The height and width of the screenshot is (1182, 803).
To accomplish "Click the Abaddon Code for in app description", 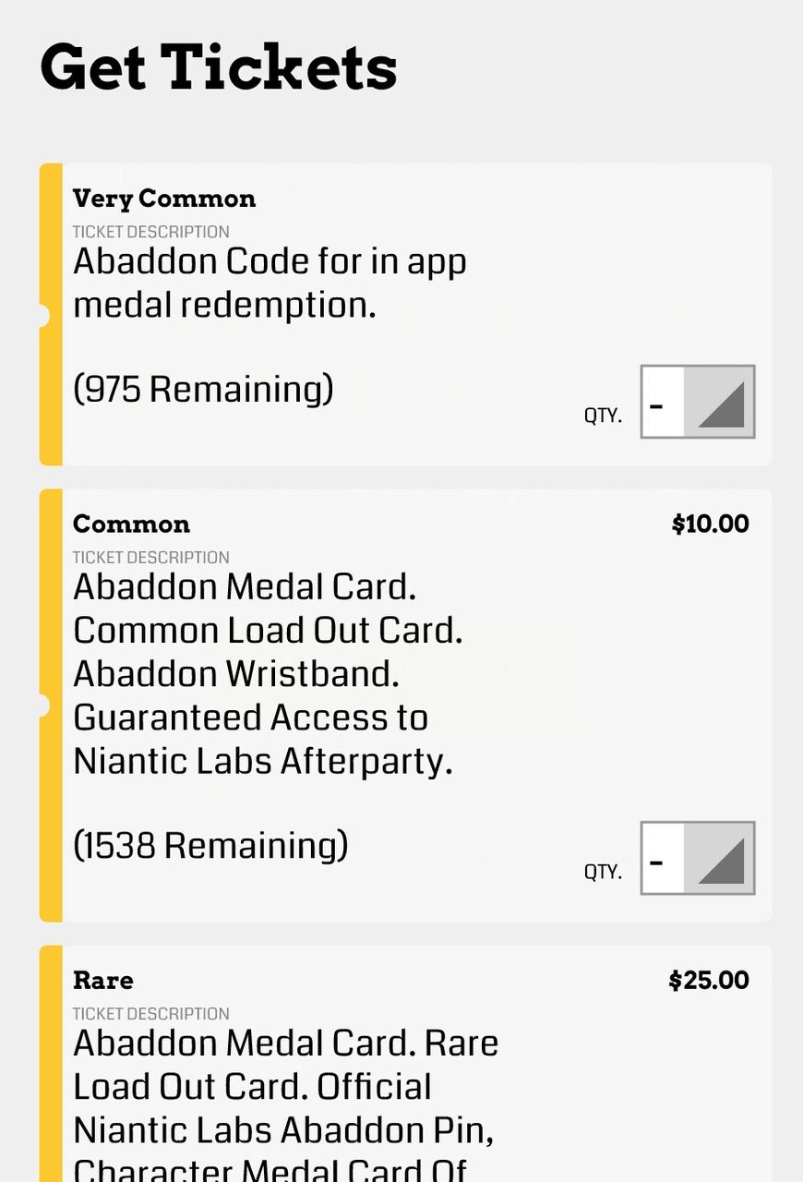I will coord(270,262).
